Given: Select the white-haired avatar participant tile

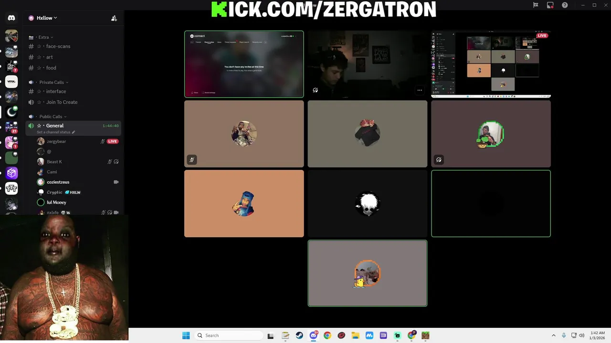Looking at the screenshot, I should point(368,203).
